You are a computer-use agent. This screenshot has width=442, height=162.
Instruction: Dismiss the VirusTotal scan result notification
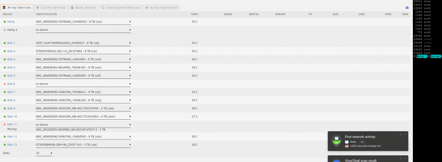click(x=405, y=158)
